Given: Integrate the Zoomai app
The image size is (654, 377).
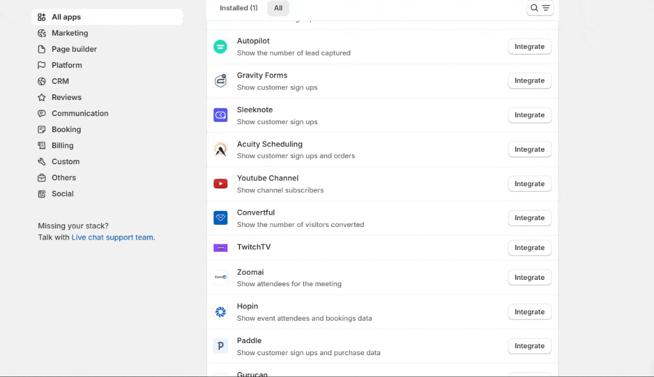Looking at the screenshot, I should (529, 278).
